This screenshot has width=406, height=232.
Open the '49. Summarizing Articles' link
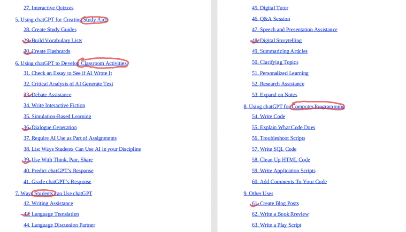280,51
